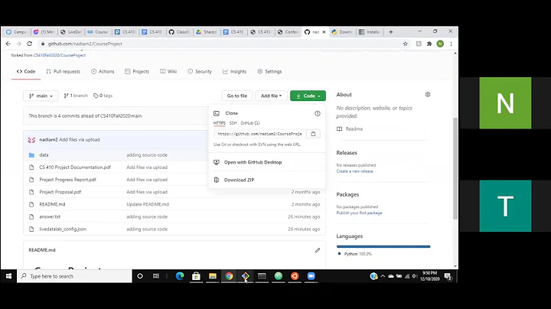Open a new browser tab
The image size is (551, 309).
tap(391, 32)
